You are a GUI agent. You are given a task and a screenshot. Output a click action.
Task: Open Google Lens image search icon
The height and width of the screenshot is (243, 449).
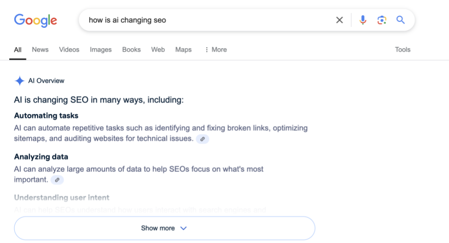tap(382, 20)
